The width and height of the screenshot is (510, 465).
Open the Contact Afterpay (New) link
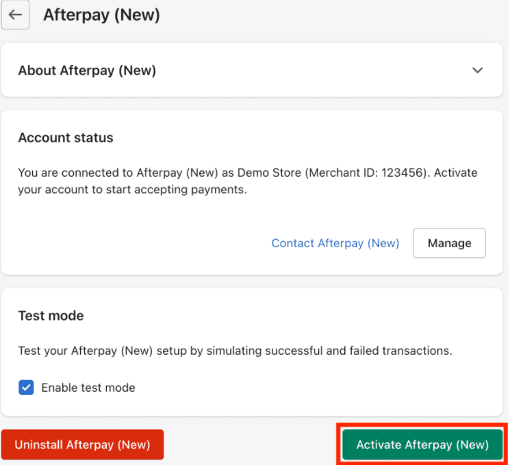click(335, 243)
